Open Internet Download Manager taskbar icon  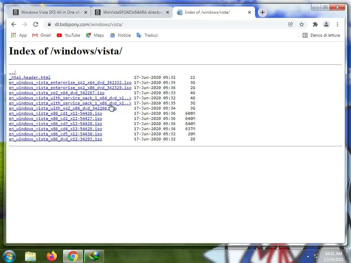pos(94,256)
